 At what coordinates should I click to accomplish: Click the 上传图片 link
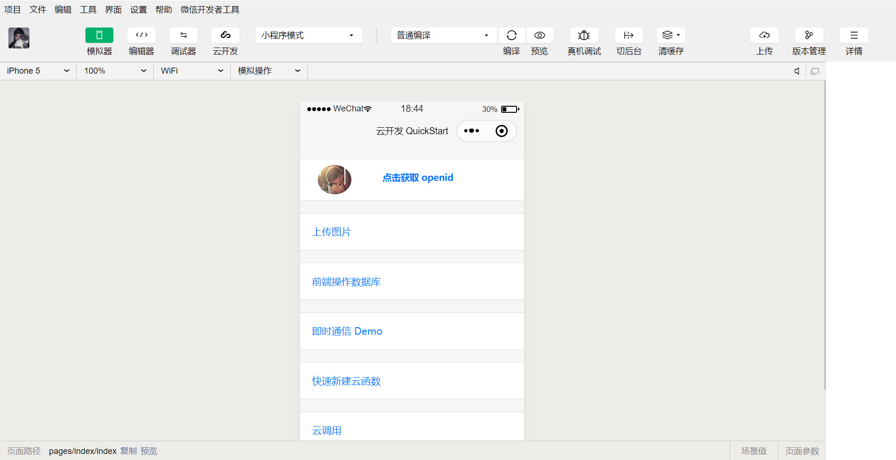(331, 232)
